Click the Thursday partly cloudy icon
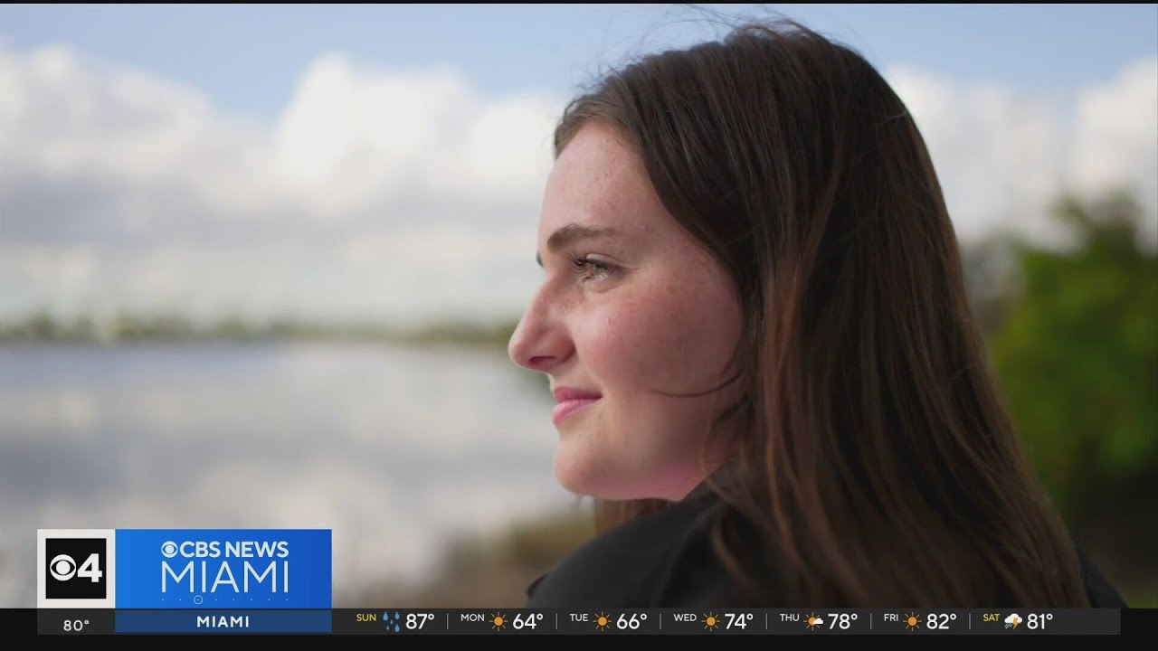 pyautogui.click(x=814, y=621)
